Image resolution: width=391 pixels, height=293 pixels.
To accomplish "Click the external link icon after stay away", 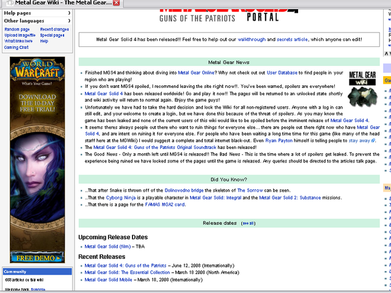I will tap(373, 140).
